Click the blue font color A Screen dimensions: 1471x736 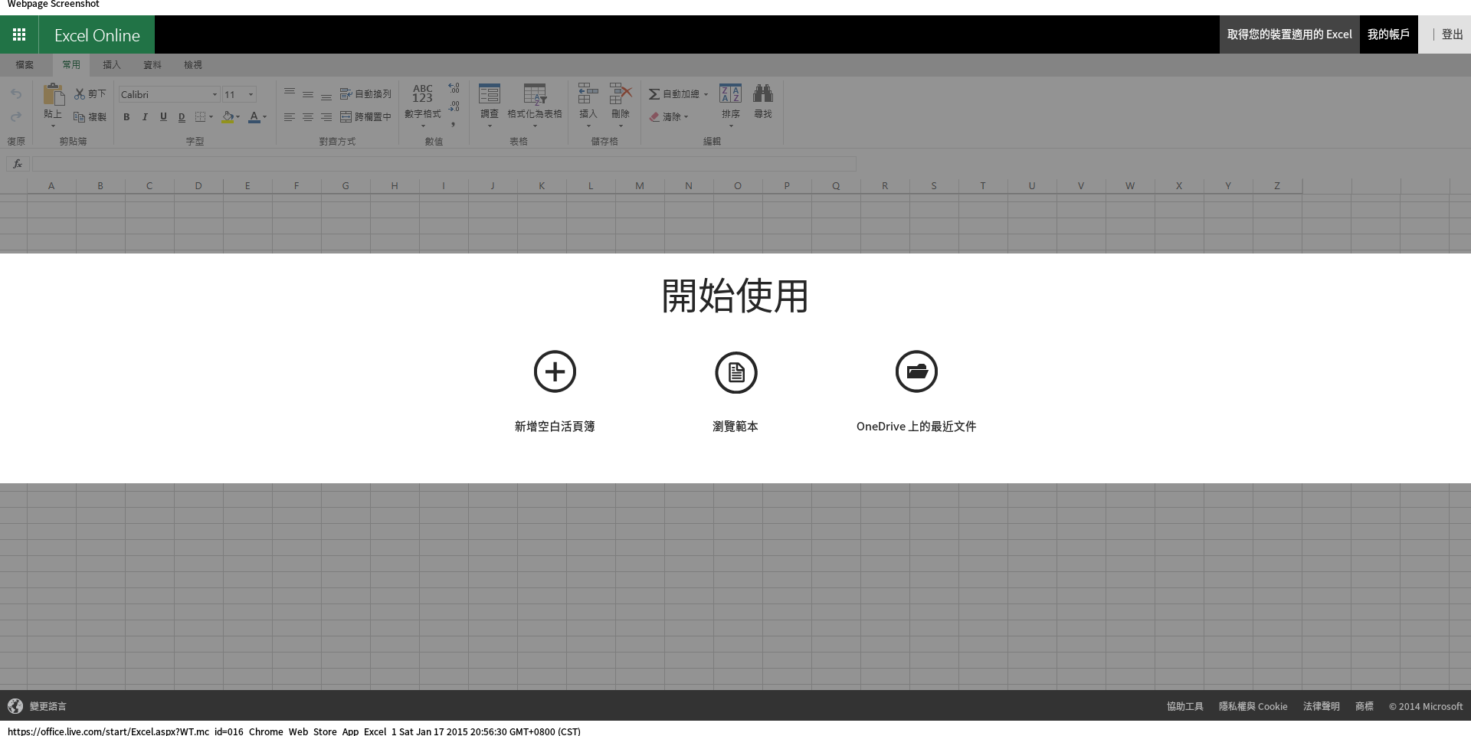click(254, 117)
